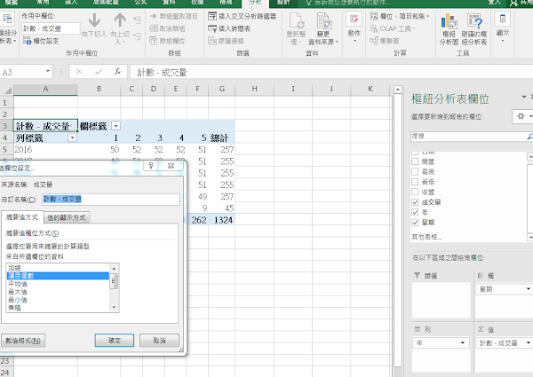
Task: Click the 關聯圖 relationships icon
Action: pyautogui.click(x=374, y=41)
